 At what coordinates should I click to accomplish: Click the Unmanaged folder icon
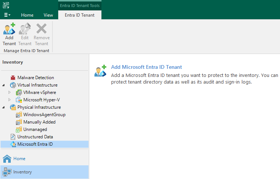[19, 129]
